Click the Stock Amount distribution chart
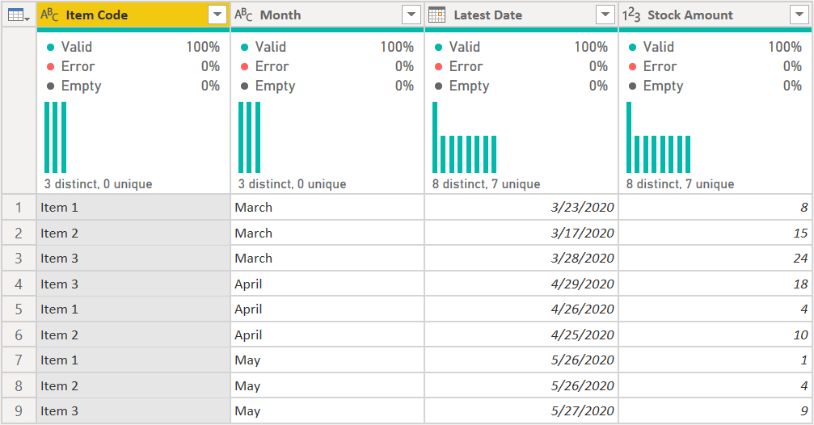The width and height of the screenshot is (814, 425). 658,137
